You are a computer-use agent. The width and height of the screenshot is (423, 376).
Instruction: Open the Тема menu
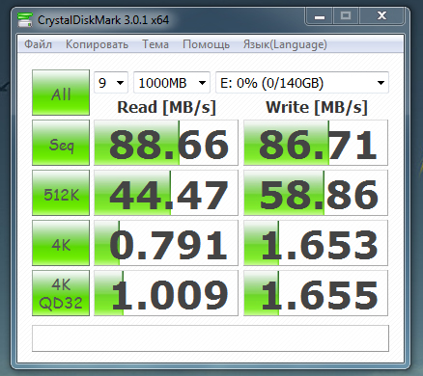[155, 44]
